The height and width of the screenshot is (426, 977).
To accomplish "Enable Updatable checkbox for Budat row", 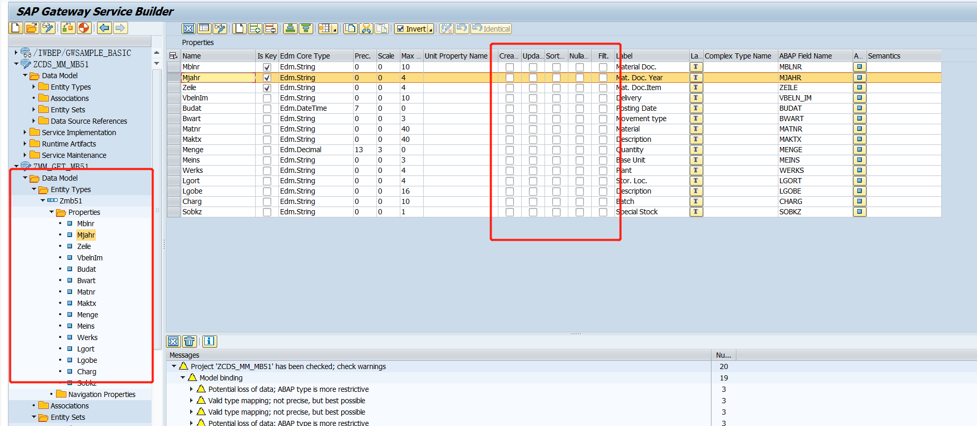I will click(x=533, y=109).
